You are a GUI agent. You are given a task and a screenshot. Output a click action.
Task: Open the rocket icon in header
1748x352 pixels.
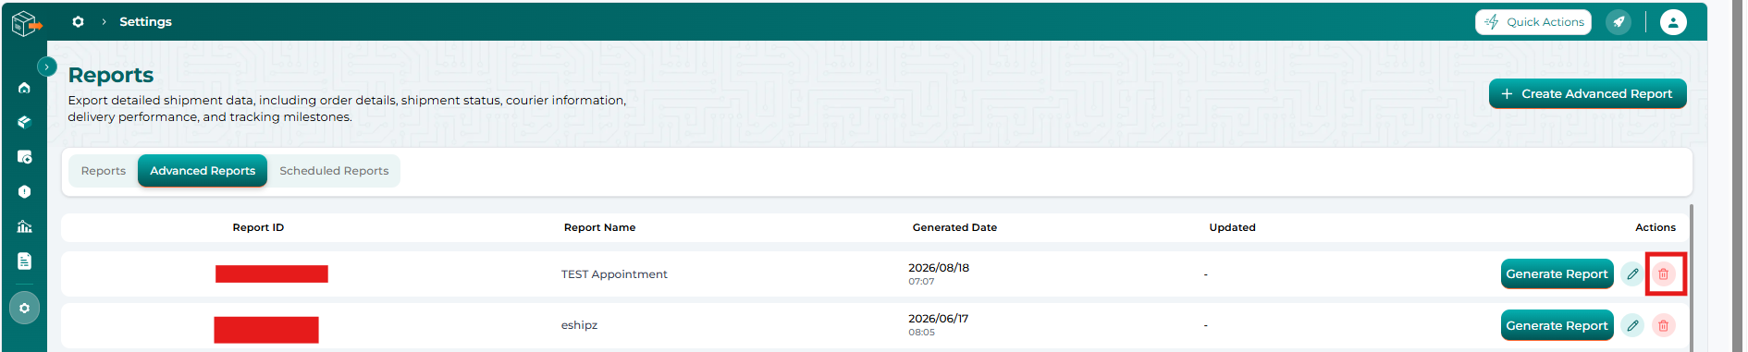click(1619, 22)
